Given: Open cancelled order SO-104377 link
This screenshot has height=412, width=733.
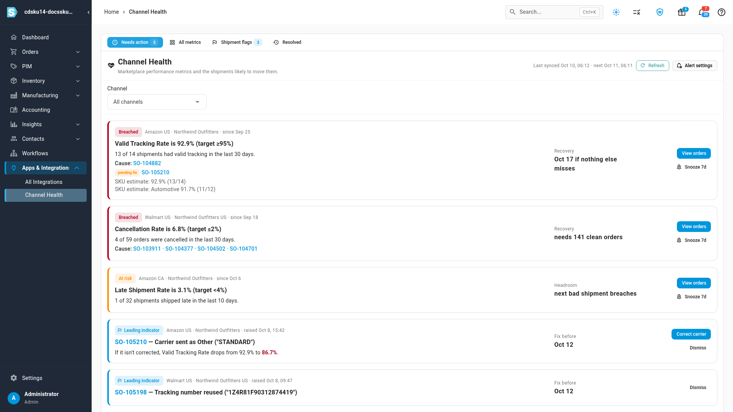Looking at the screenshot, I should point(179,249).
